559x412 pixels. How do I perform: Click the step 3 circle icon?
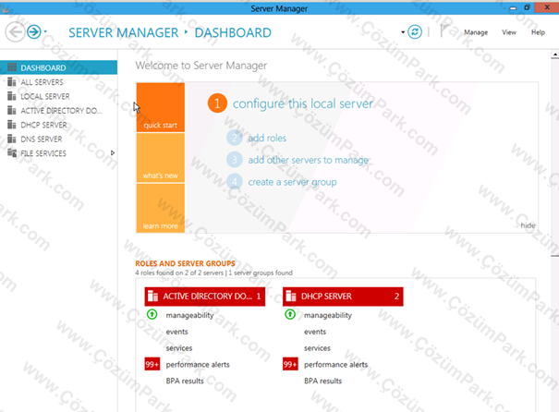pos(234,160)
